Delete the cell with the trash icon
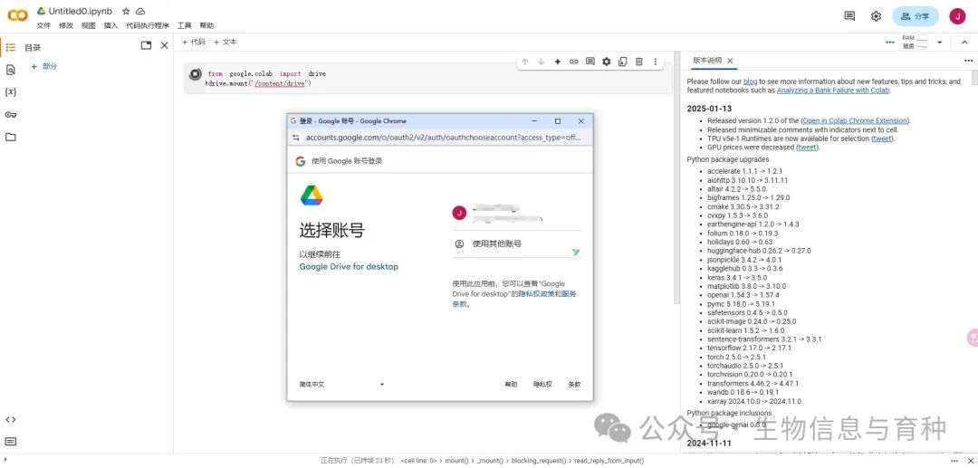This screenshot has height=468, width=978. (x=638, y=62)
